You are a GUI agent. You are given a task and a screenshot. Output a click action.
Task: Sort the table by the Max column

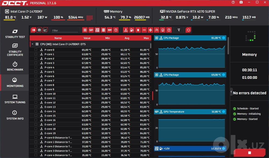[146, 38]
